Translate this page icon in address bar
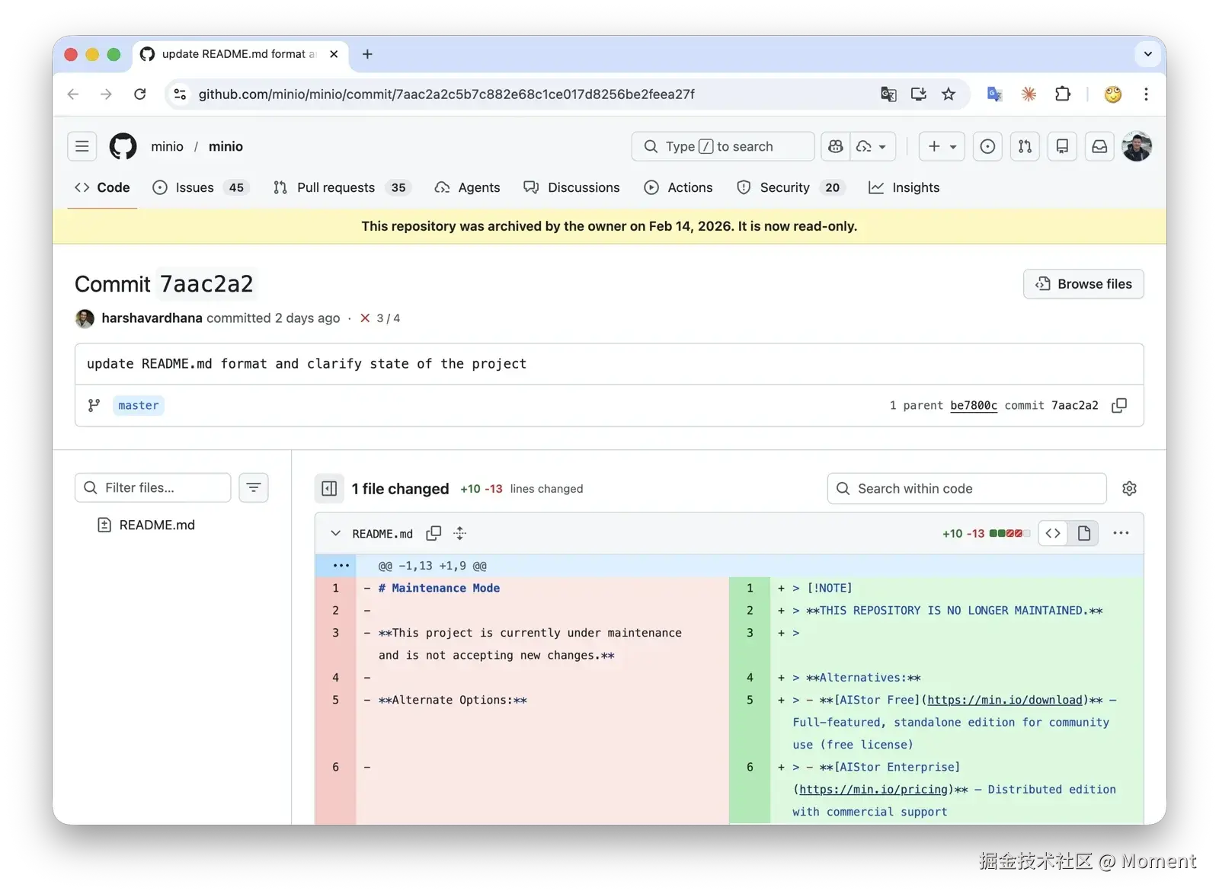 888,94
